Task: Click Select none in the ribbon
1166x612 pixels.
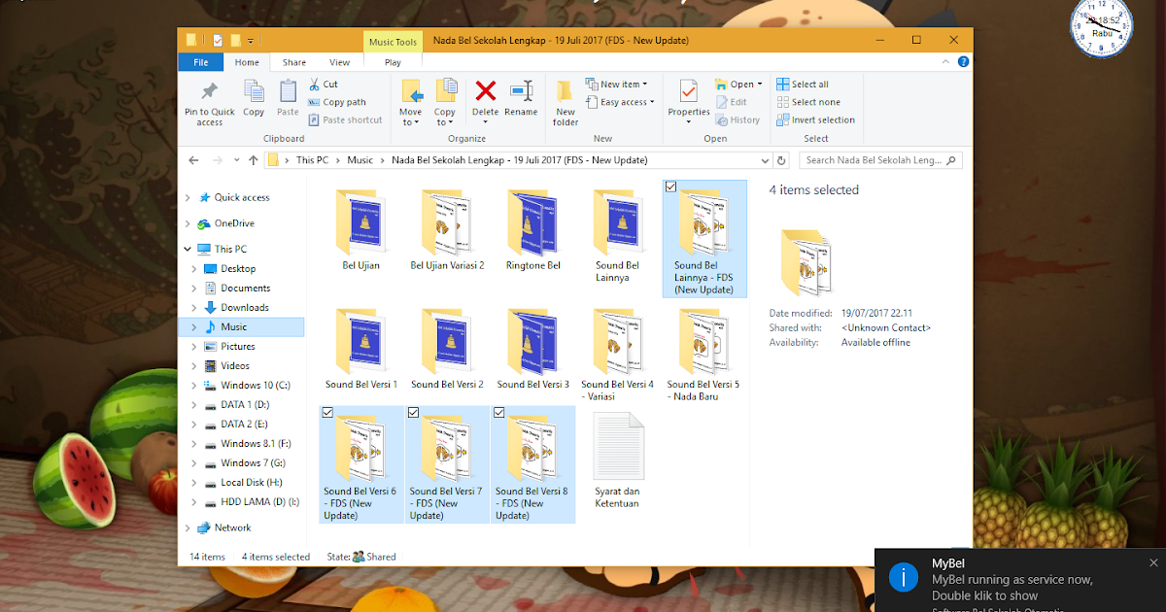Action: (x=808, y=102)
